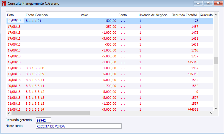Viewport: 224px width, 134px height.
Task: Click value -250,00
Action: point(111,27)
